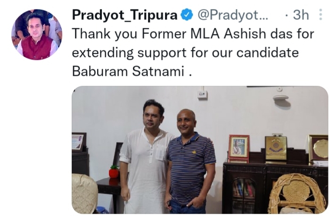Screen dimensions: 329x218
Task: Click the Pradyot_Tripura display name
Action: [124, 15]
